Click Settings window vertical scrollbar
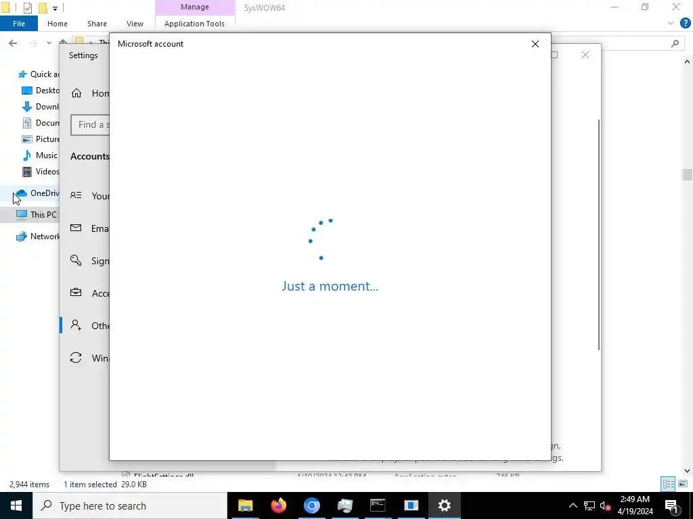 point(599,234)
